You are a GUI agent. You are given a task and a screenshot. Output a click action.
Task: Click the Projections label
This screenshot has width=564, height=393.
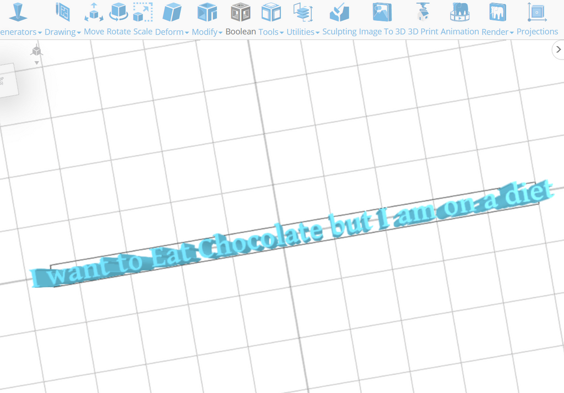[x=537, y=31]
